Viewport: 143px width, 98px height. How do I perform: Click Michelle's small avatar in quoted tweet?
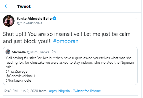pyautogui.click(x=8, y=52)
